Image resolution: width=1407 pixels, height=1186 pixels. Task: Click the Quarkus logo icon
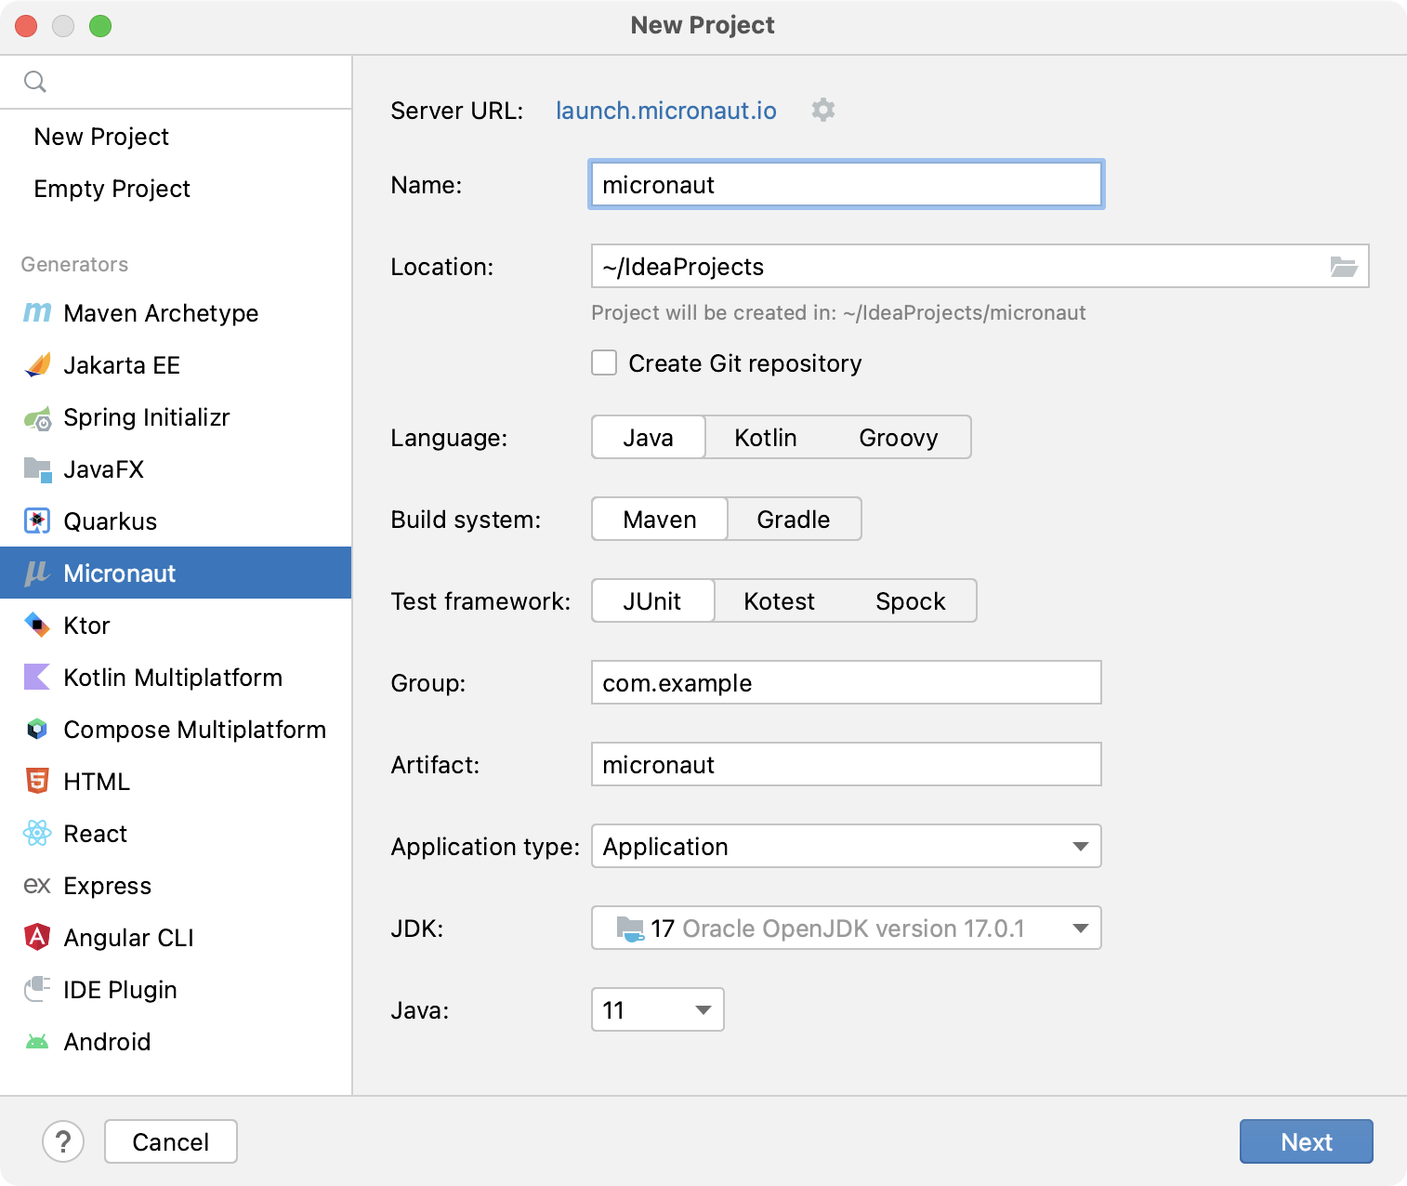coord(37,521)
